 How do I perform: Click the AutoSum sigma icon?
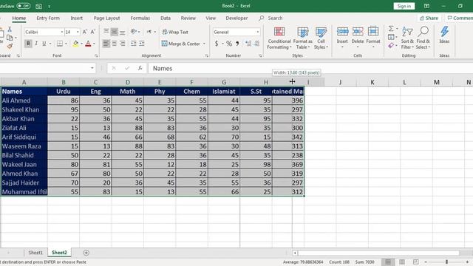(x=391, y=28)
